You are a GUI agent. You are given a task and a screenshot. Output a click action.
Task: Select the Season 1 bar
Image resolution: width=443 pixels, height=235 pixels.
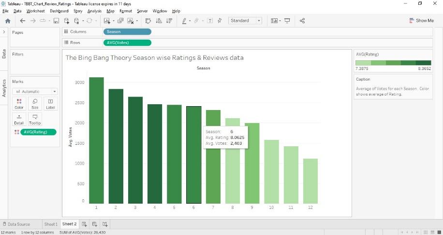(x=96, y=140)
